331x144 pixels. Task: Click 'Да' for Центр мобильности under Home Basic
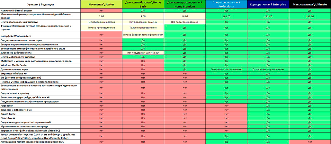tap(143, 57)
